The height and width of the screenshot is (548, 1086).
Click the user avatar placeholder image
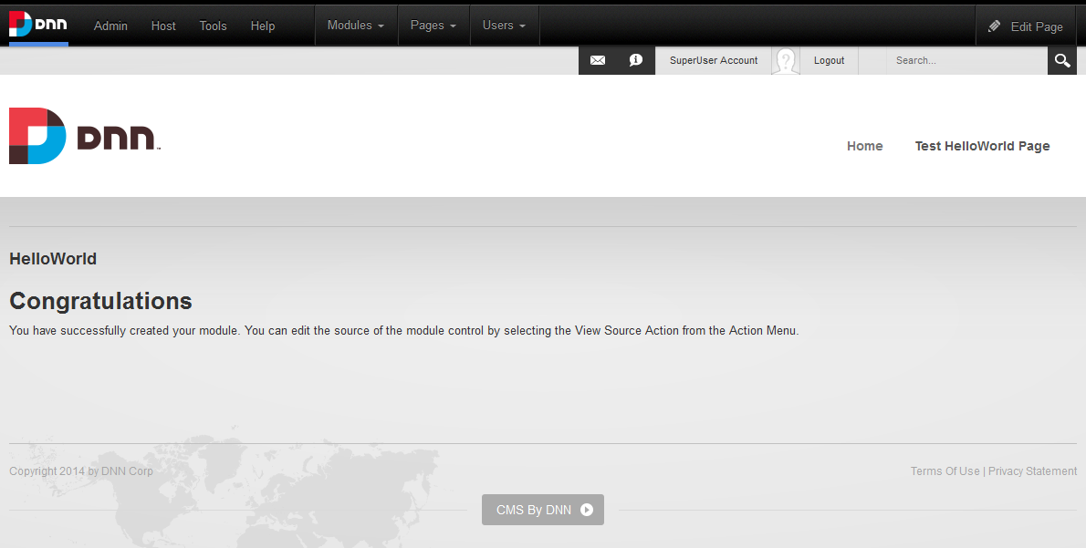click(786, 61)
